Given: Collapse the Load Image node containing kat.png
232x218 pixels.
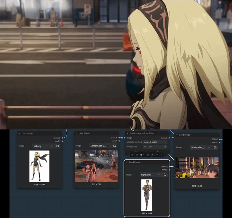Looking at the screenshot, I should tap(19, 133).
